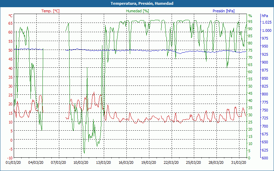This screenshot has width=274, height=171.
Task: Click the date label 22/03/20
Action: (x=171, y=163)
